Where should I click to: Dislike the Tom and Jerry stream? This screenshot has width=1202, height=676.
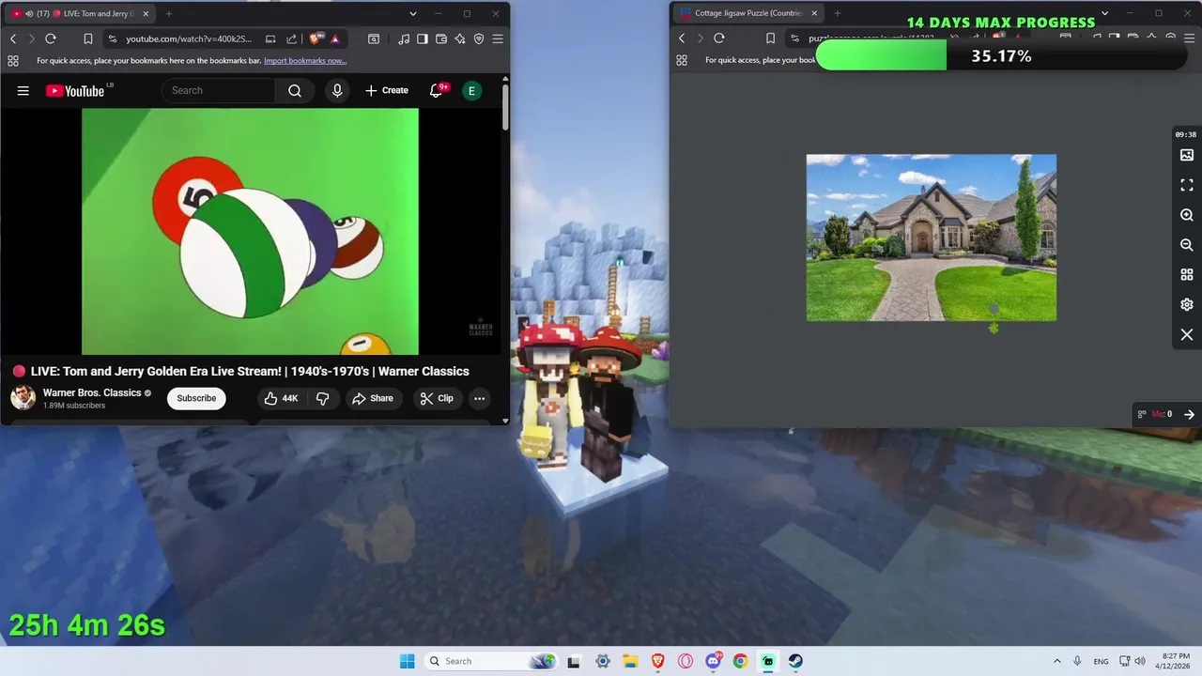pyautogui.click(x=322, y=398)
